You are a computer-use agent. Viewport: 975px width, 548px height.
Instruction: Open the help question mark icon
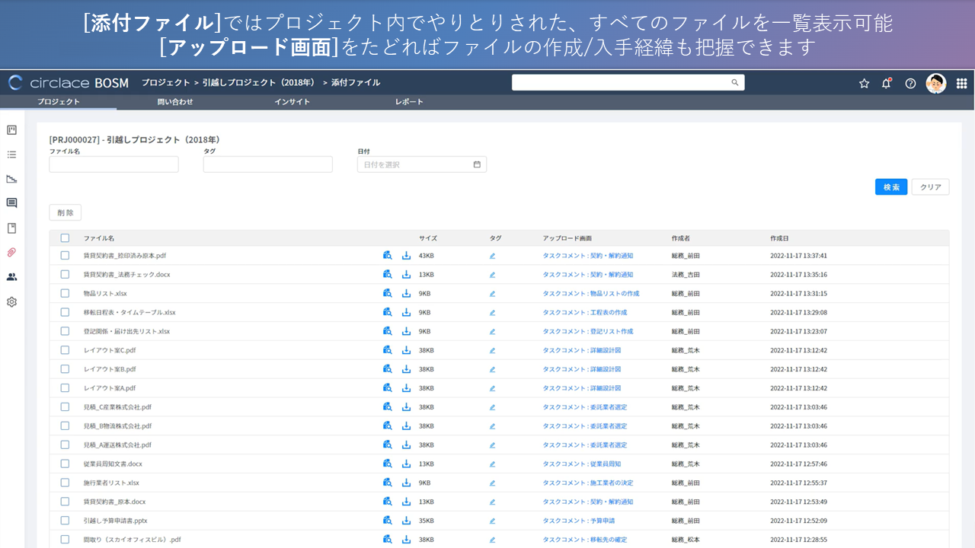click(x=910, y=84)
